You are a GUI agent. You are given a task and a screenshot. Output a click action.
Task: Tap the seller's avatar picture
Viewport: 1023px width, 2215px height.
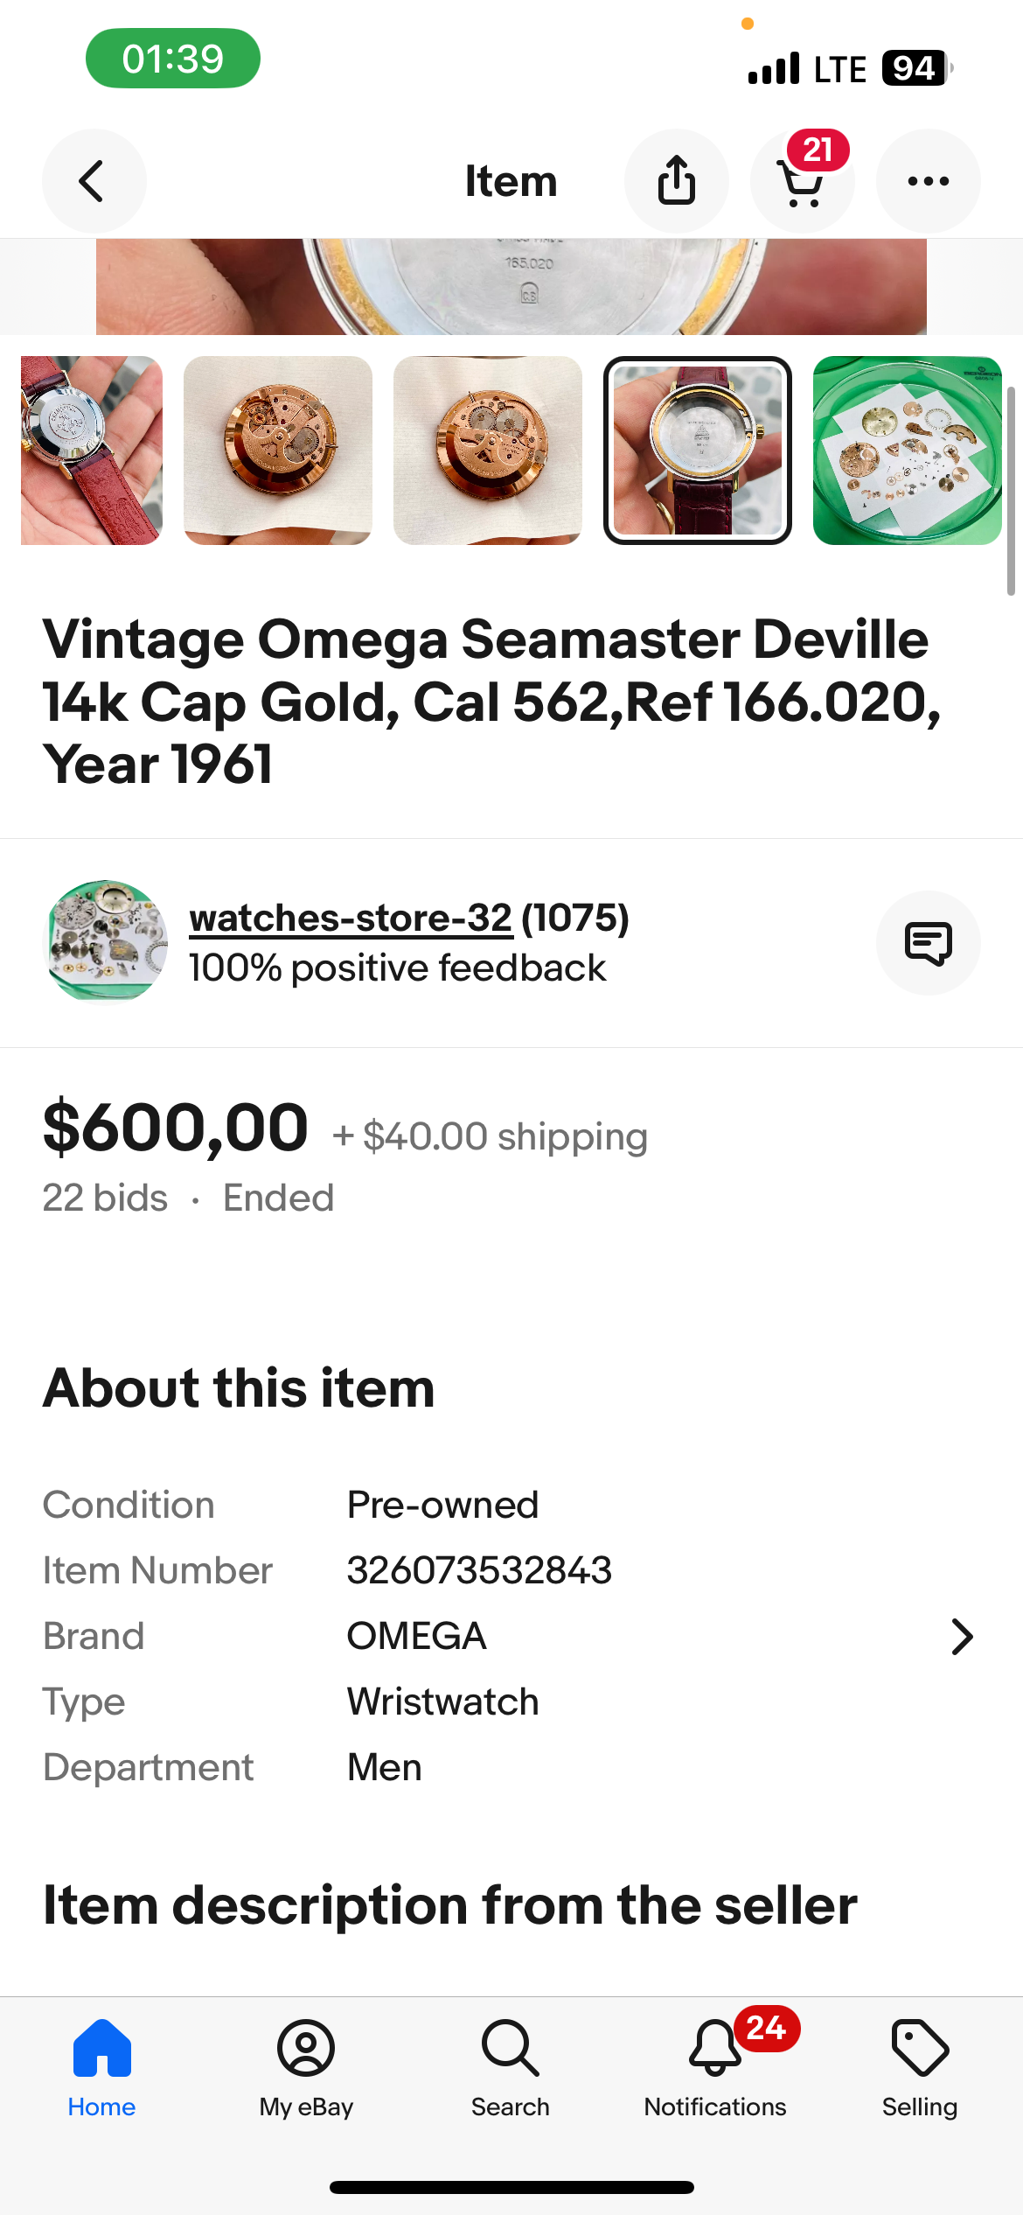106,941
